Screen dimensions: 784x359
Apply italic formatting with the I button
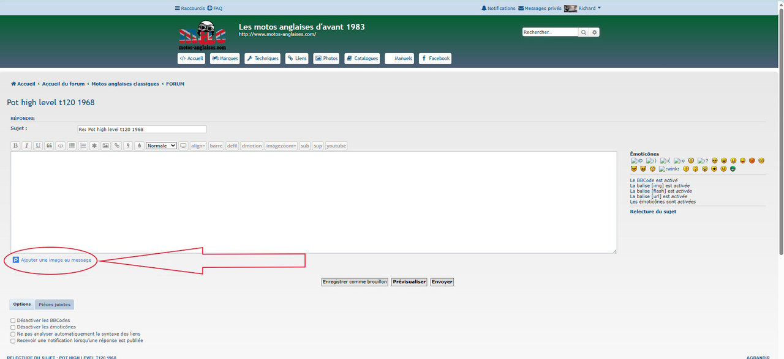[x=26, y=146]
